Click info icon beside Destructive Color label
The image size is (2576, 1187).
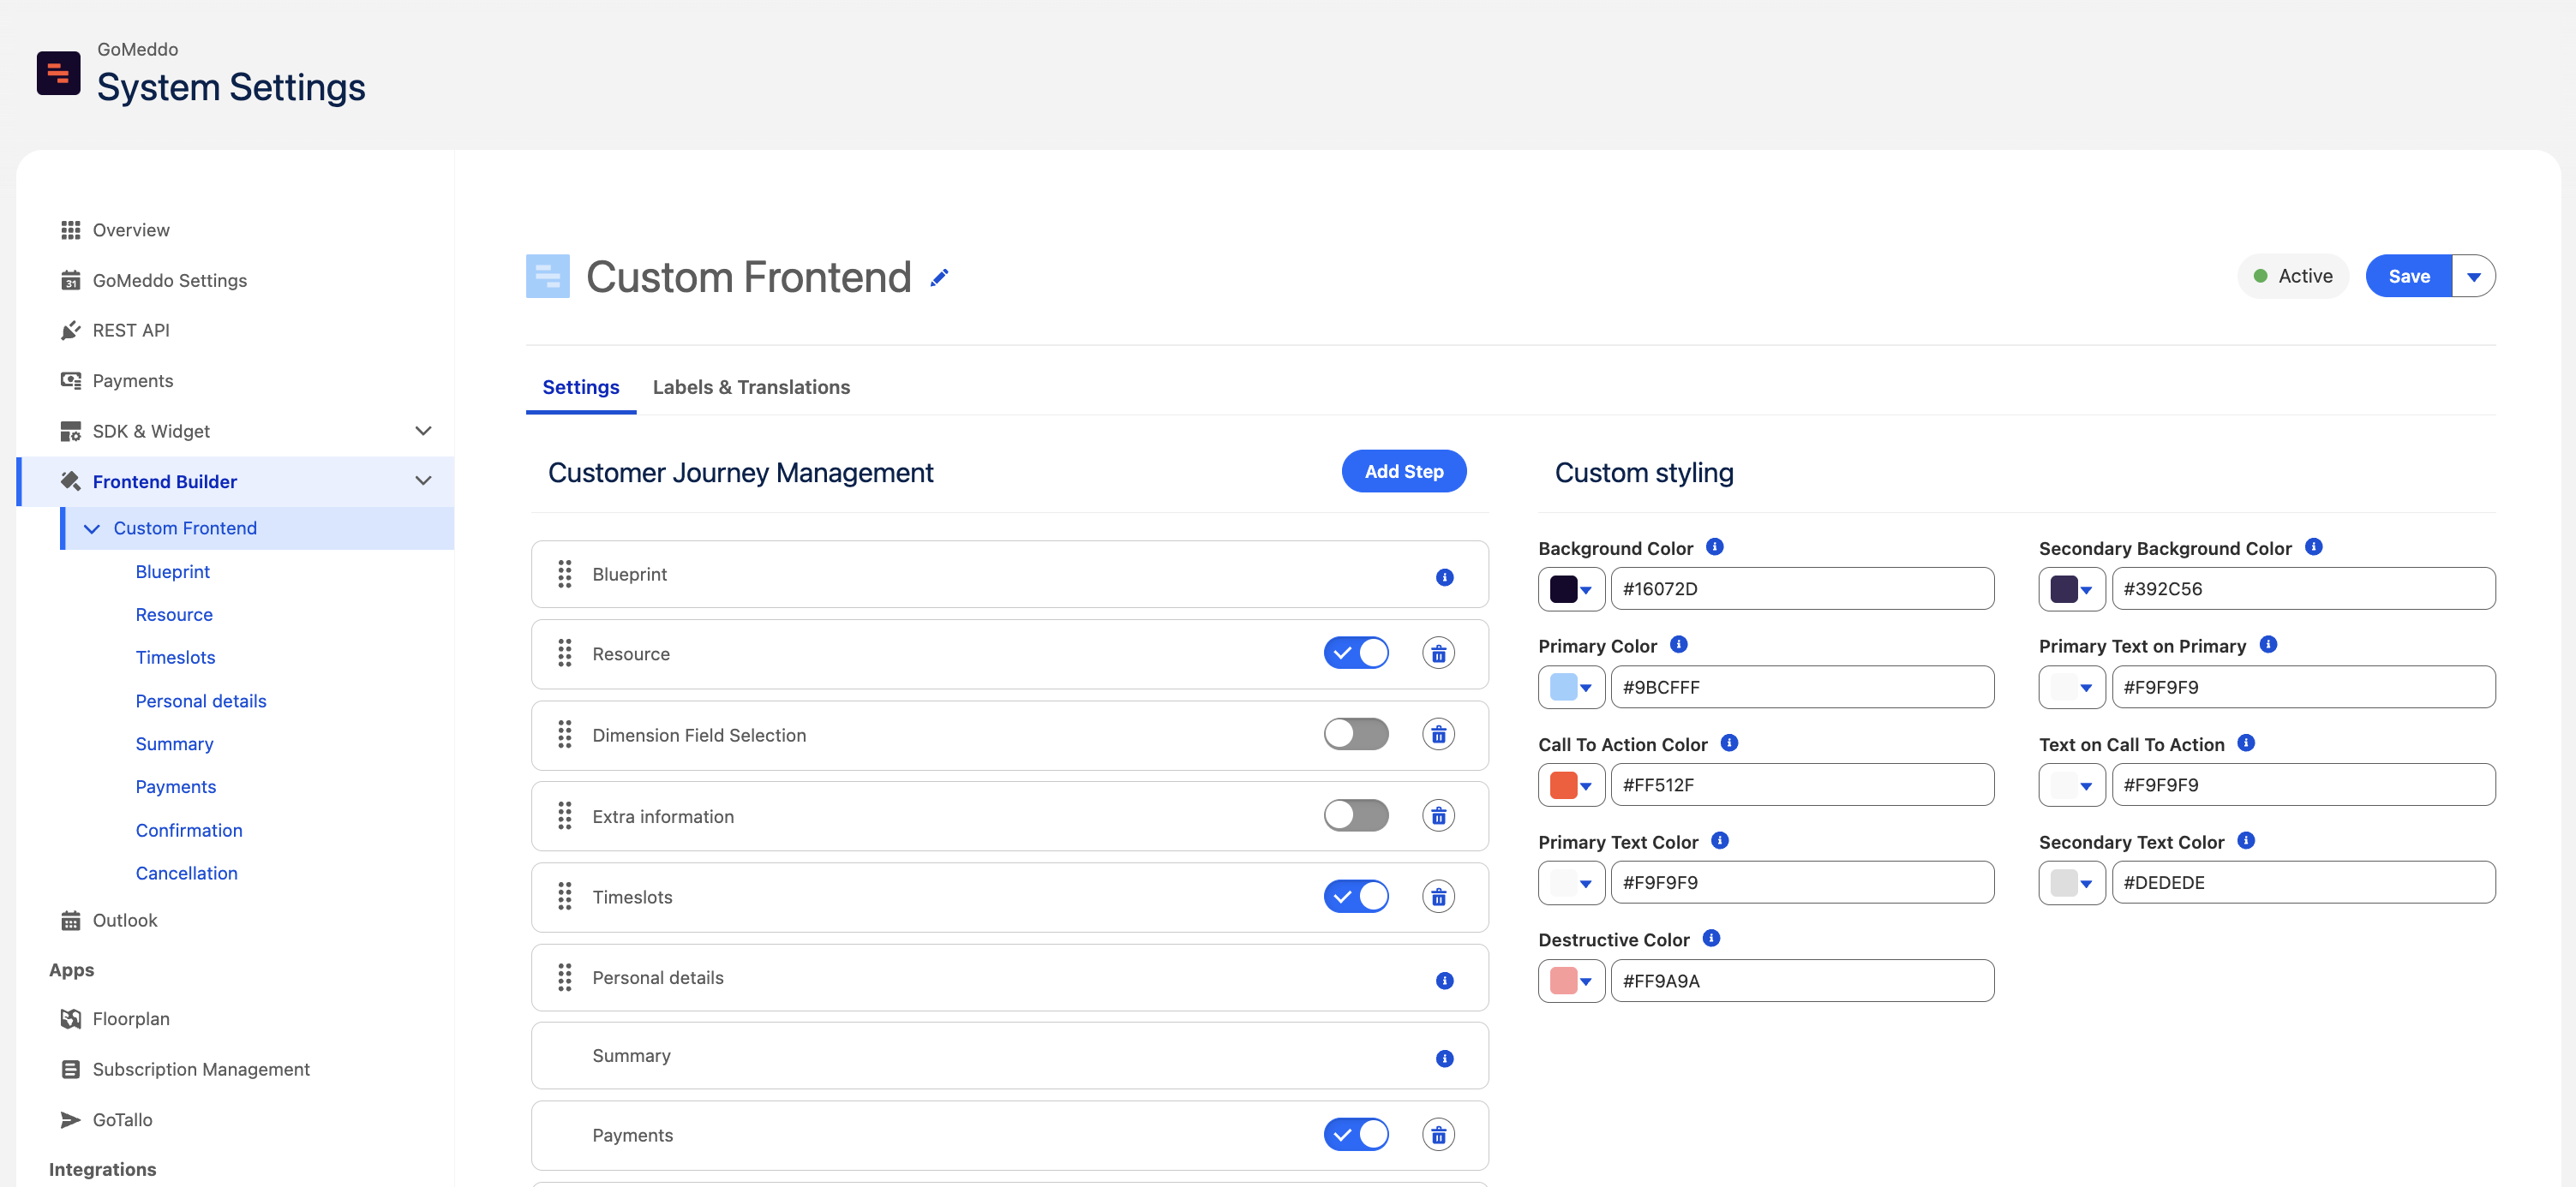point(1711,939)
